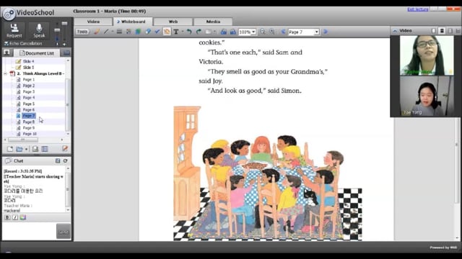This screenshot has height=259, width=462.
Task: Go to the next page arrow
Action: 326,32
